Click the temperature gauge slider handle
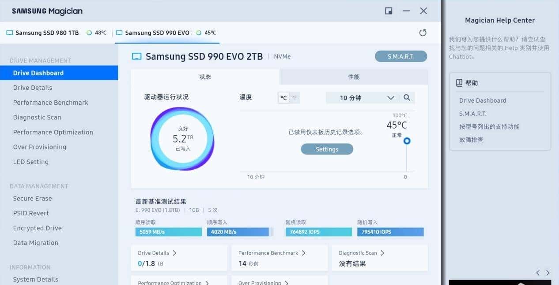 (406, 141)
